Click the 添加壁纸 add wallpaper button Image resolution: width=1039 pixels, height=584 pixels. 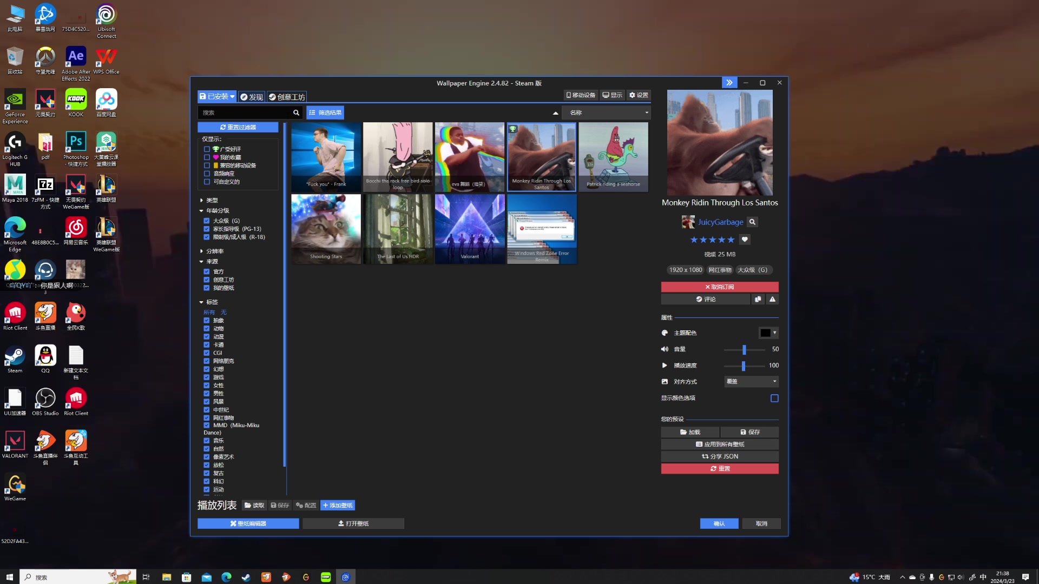pyautogui.click(x=338, y=505)
